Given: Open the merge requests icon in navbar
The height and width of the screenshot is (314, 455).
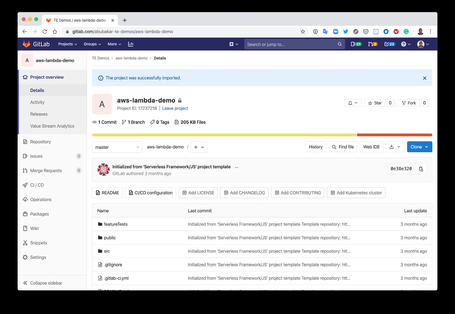Looking at the screenshot, I should point(373,44).
